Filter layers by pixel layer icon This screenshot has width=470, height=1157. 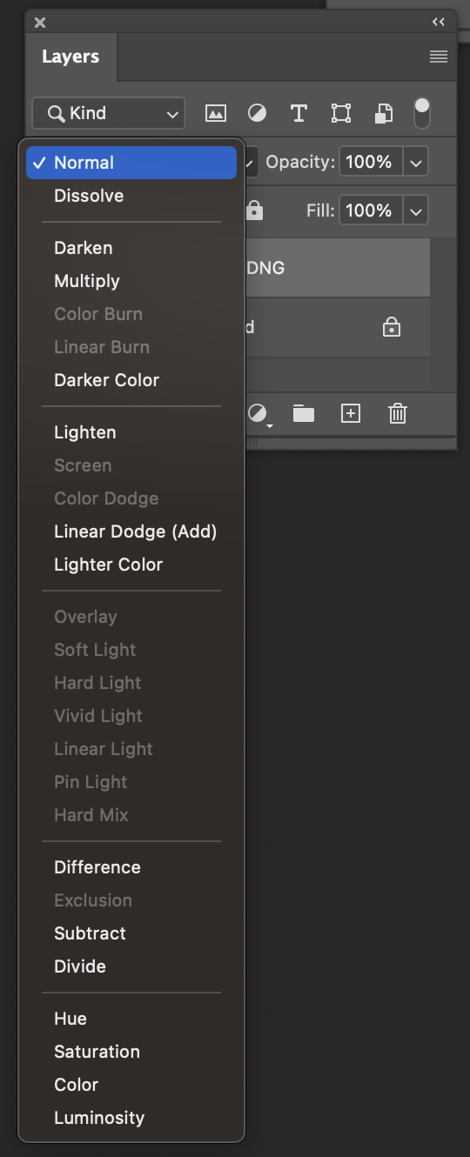coord(215,113)
